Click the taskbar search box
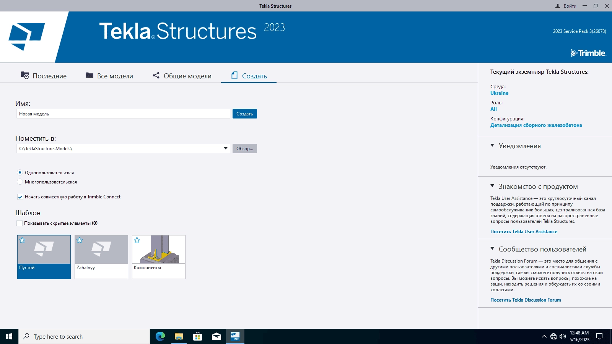 [84, 336]
